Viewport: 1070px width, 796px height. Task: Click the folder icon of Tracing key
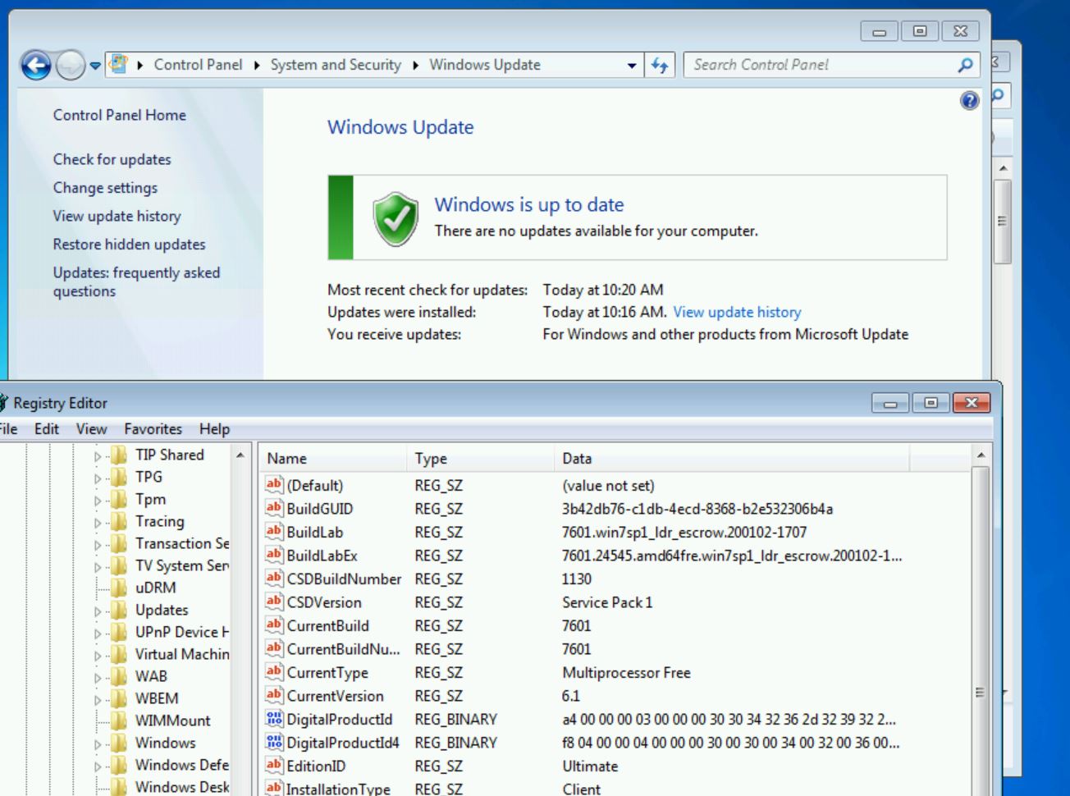pos(120,521)
